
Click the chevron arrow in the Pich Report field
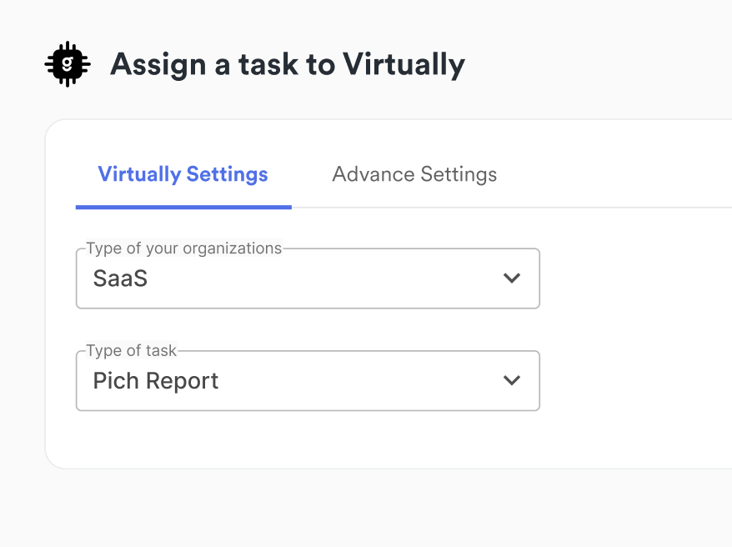pos(512,380)
